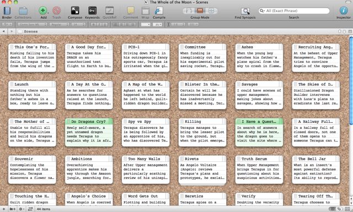353x212 pixels.
Task: Select the 'Truth Serum' card title
Action: 254,159
